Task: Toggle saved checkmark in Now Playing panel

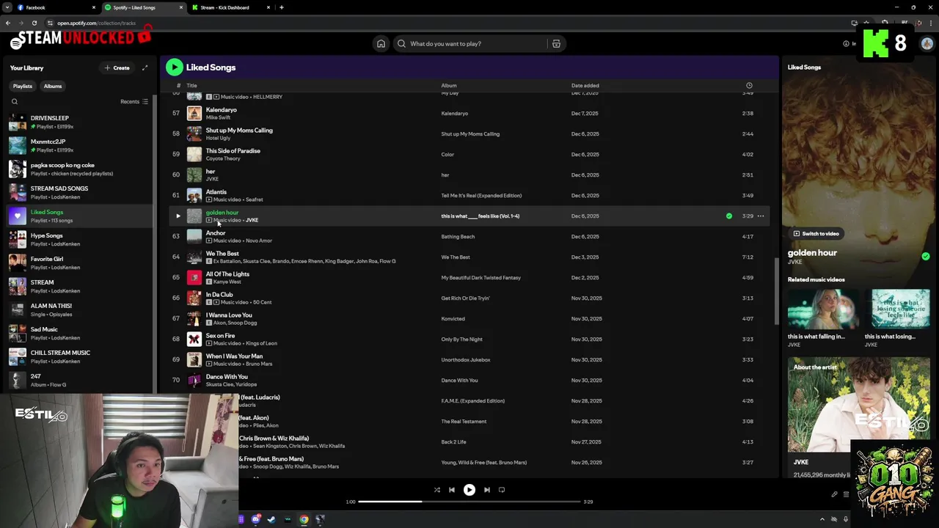Action: [925, 257]
